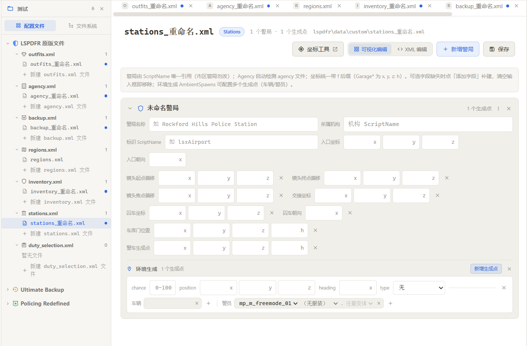This screenshot has width=527, height=346.
Task: Close the outfits_重命名.xml editor tab
Action: pyautogui.click(x=191, y=6)
